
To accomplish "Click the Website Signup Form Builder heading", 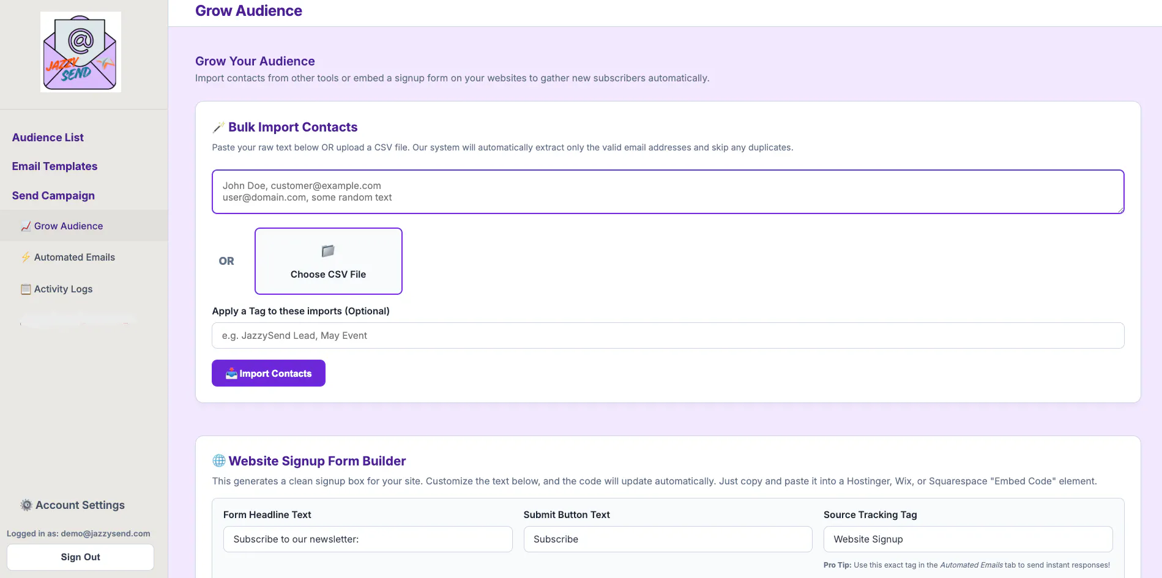I will [x=317, y=461].
